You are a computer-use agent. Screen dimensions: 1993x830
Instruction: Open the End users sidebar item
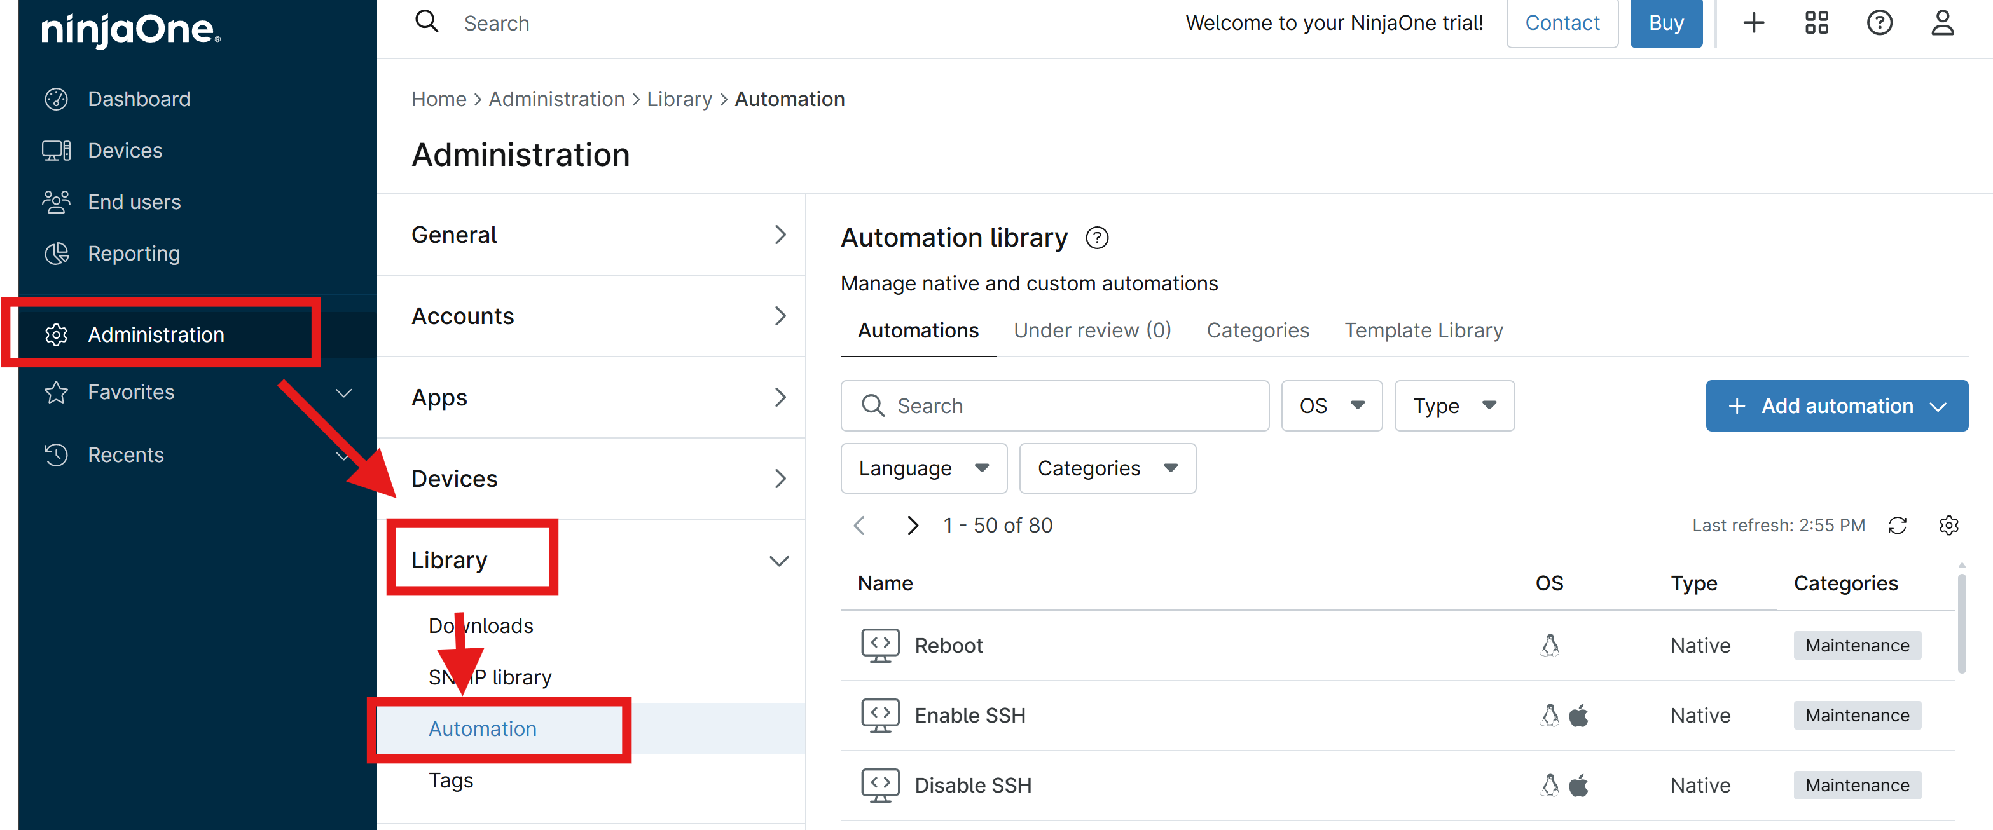pos(135,202)
